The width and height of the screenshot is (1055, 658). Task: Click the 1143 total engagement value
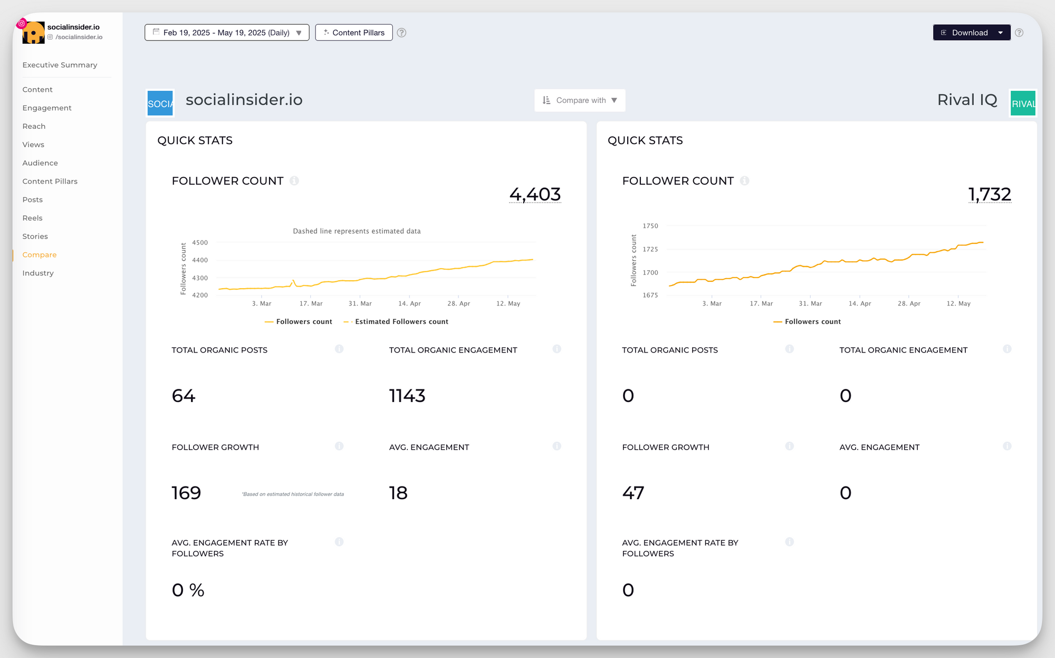click(407, 395)
